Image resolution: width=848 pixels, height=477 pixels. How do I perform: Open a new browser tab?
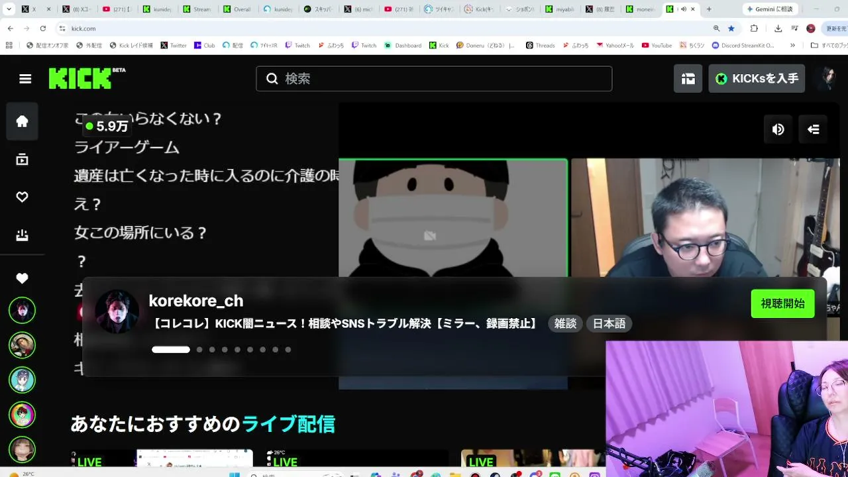click(709, 9)
